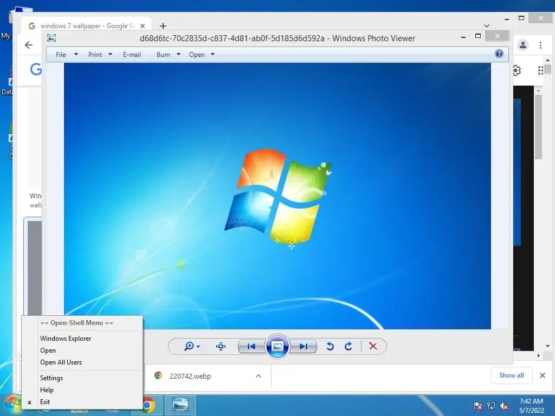Click the Windows 7 wallpaper image

click(277, 196)
